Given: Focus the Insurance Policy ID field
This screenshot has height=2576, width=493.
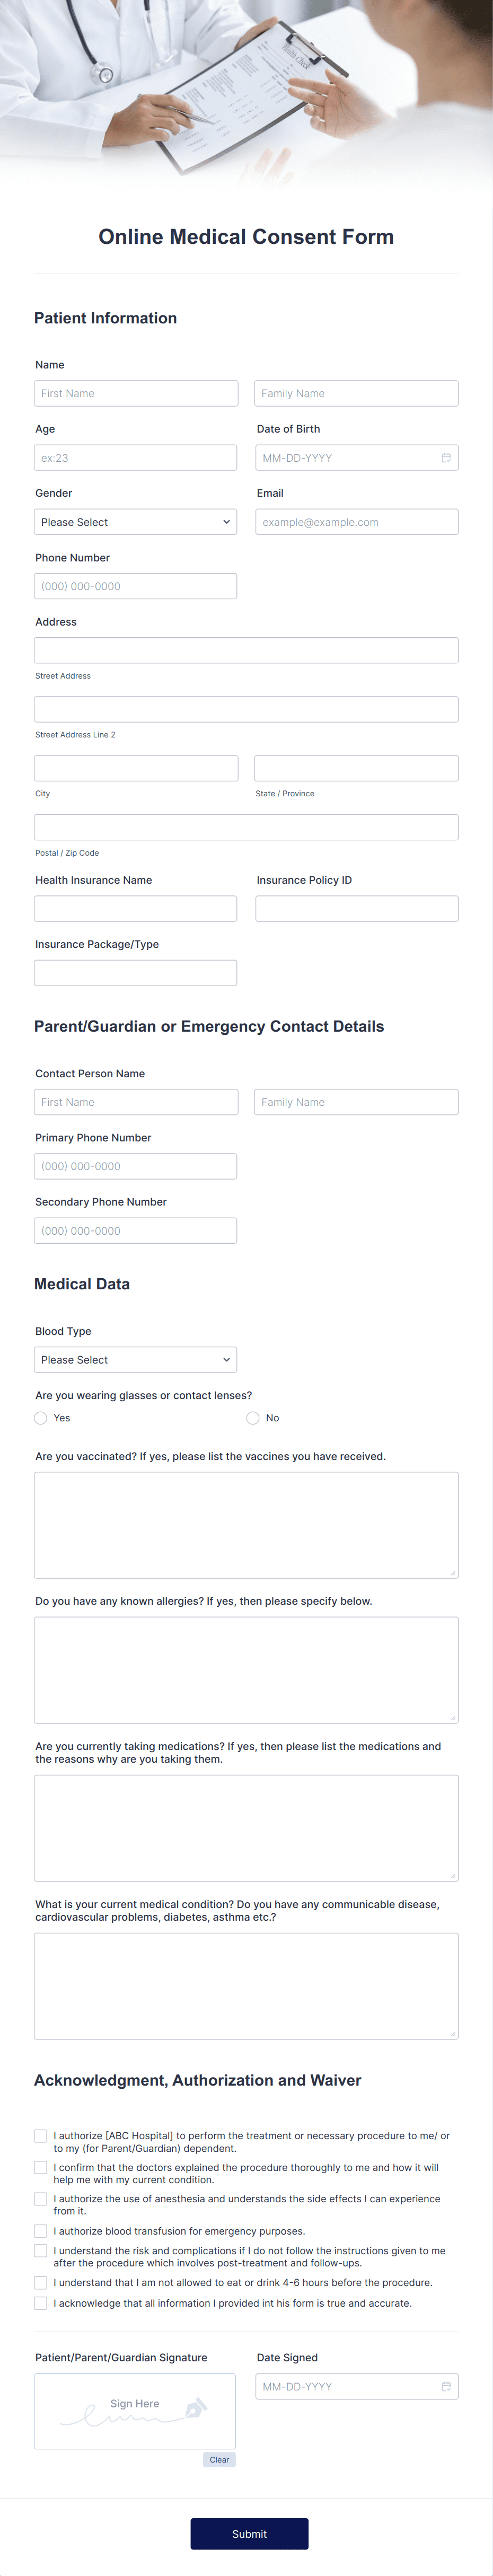Looking at the screenshot, I should click(357, 908).
